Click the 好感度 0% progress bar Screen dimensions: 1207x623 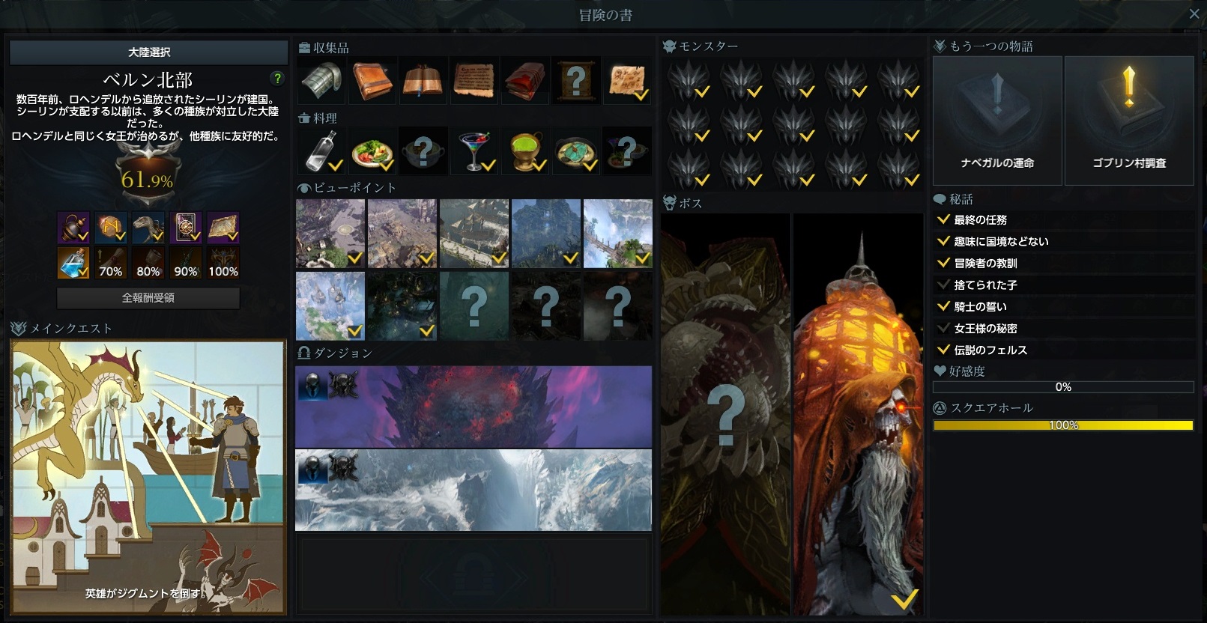point(1063,387)
